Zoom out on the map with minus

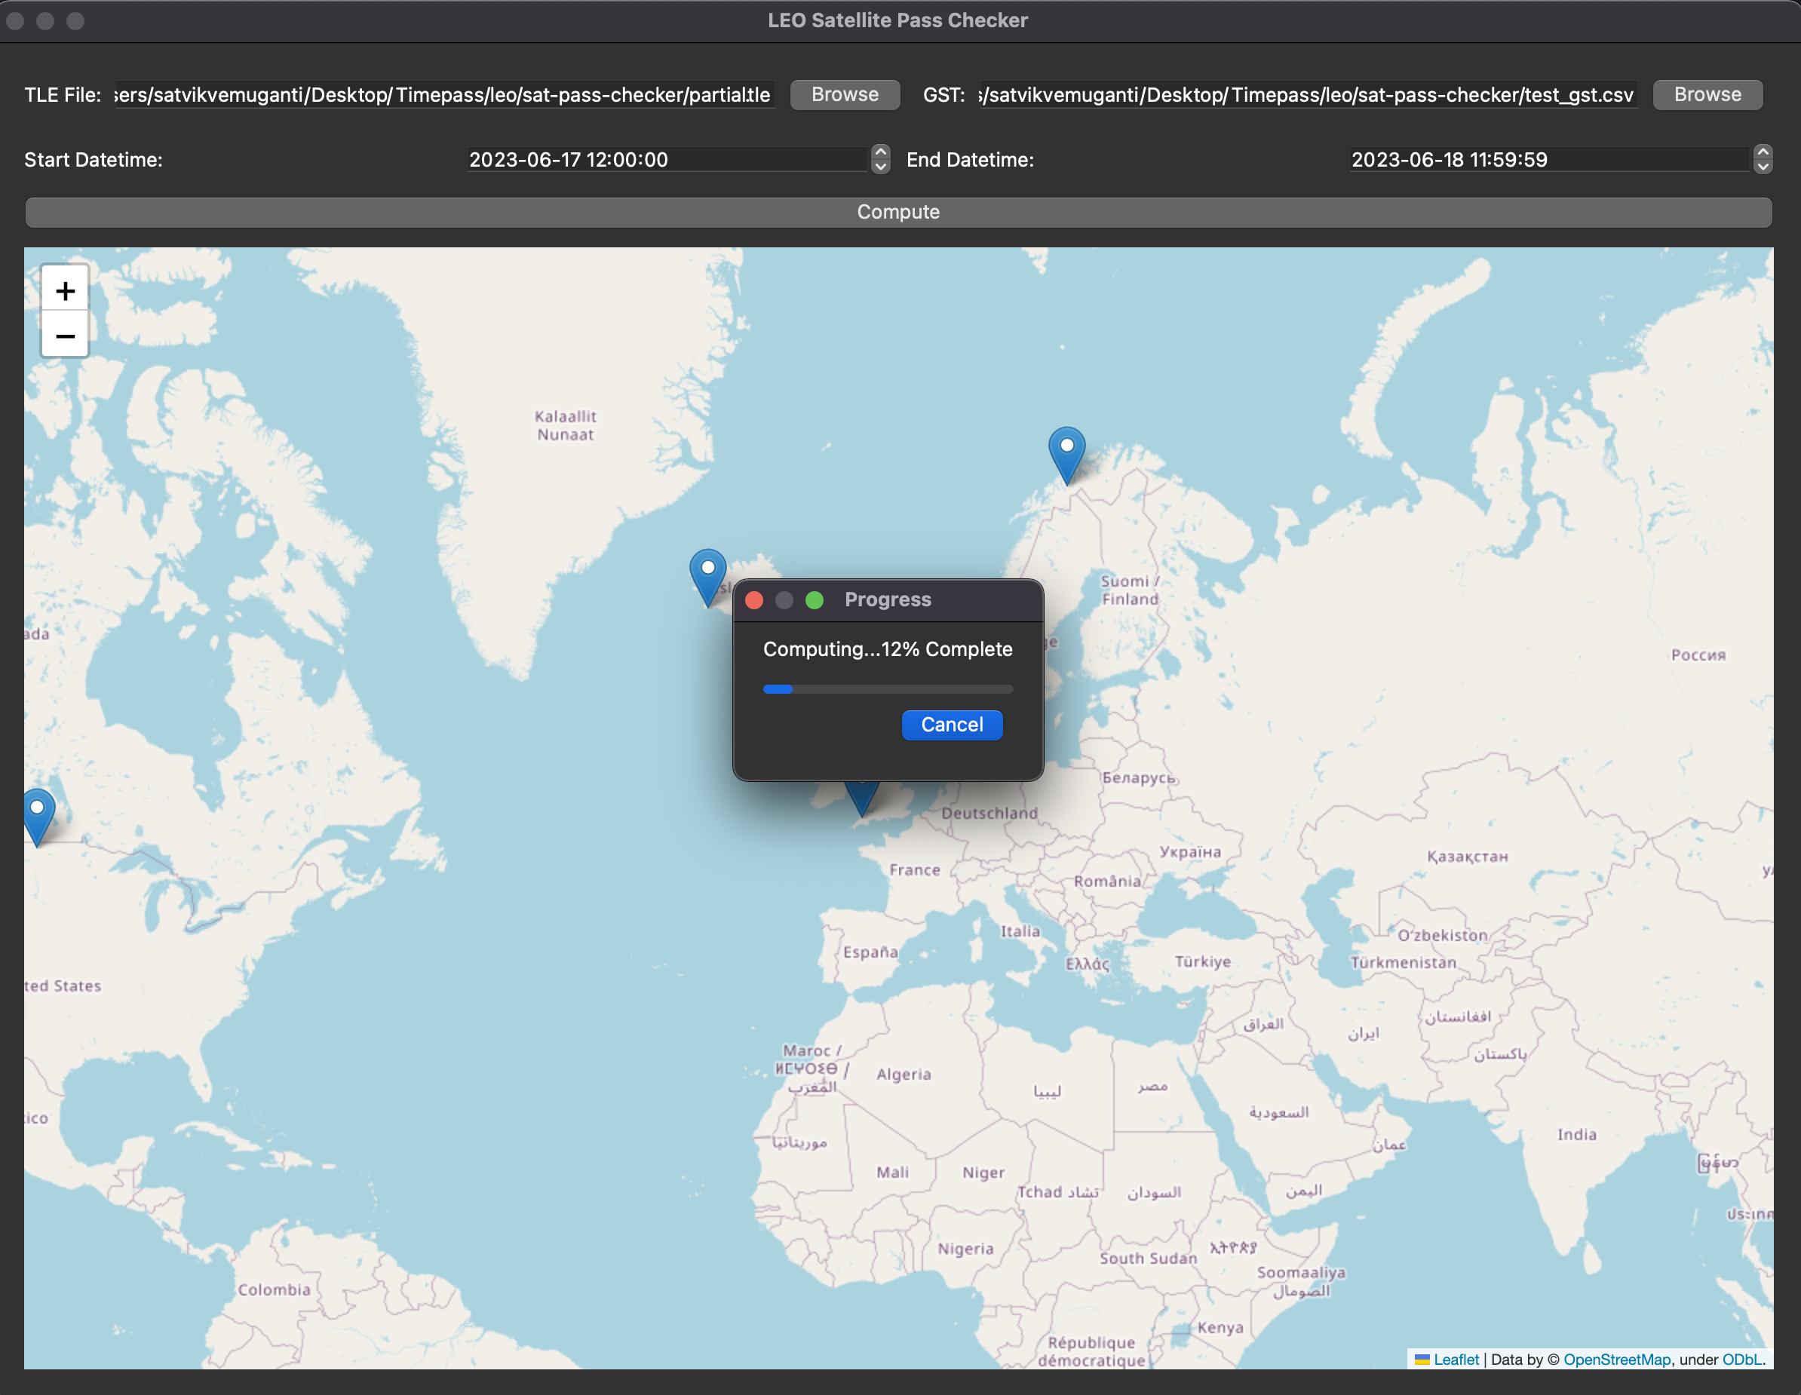tap(65, 336)
